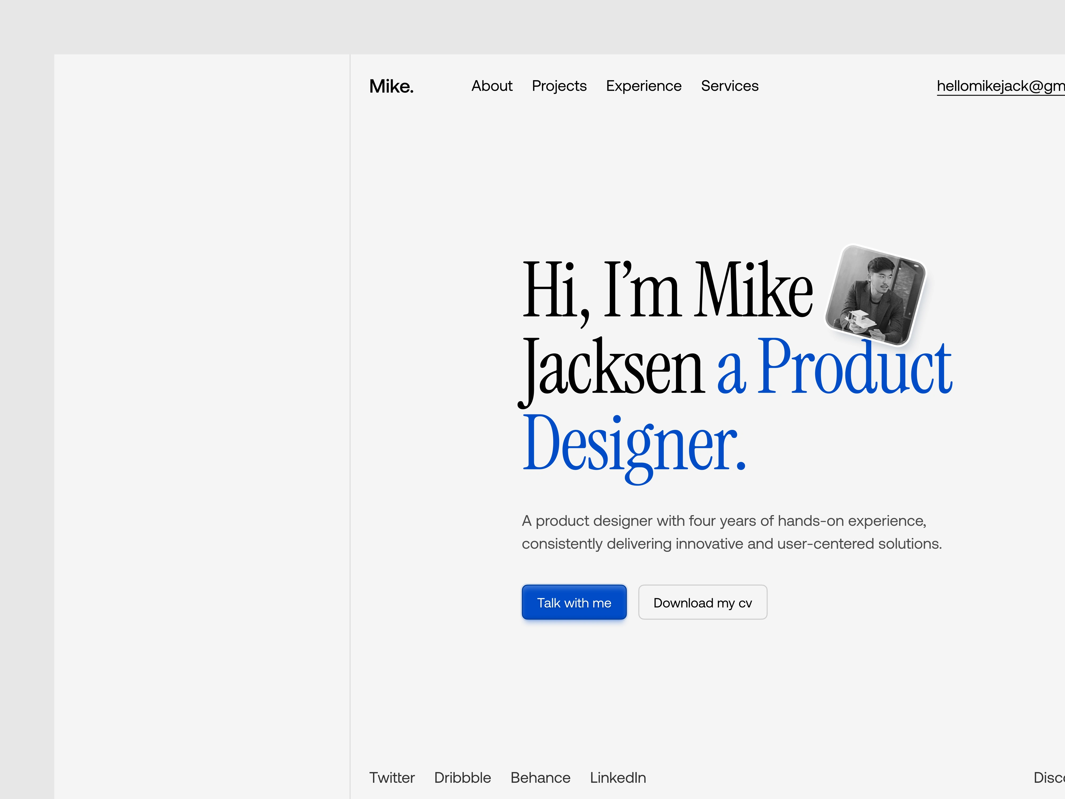
Task: Click the hellomikejack email link
Action: tap(1000, 86)
